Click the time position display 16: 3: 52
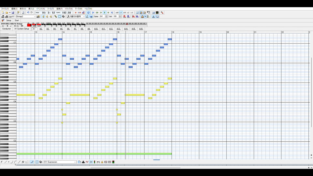 pos(48,13)
